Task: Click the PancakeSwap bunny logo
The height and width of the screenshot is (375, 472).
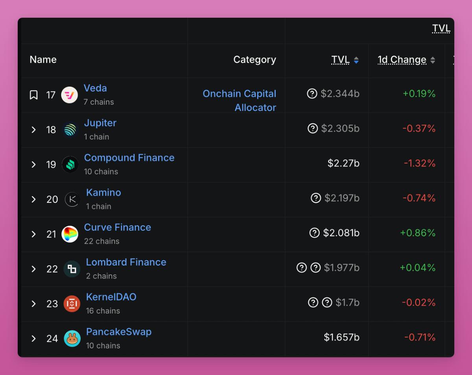Action: coord(72,338)
